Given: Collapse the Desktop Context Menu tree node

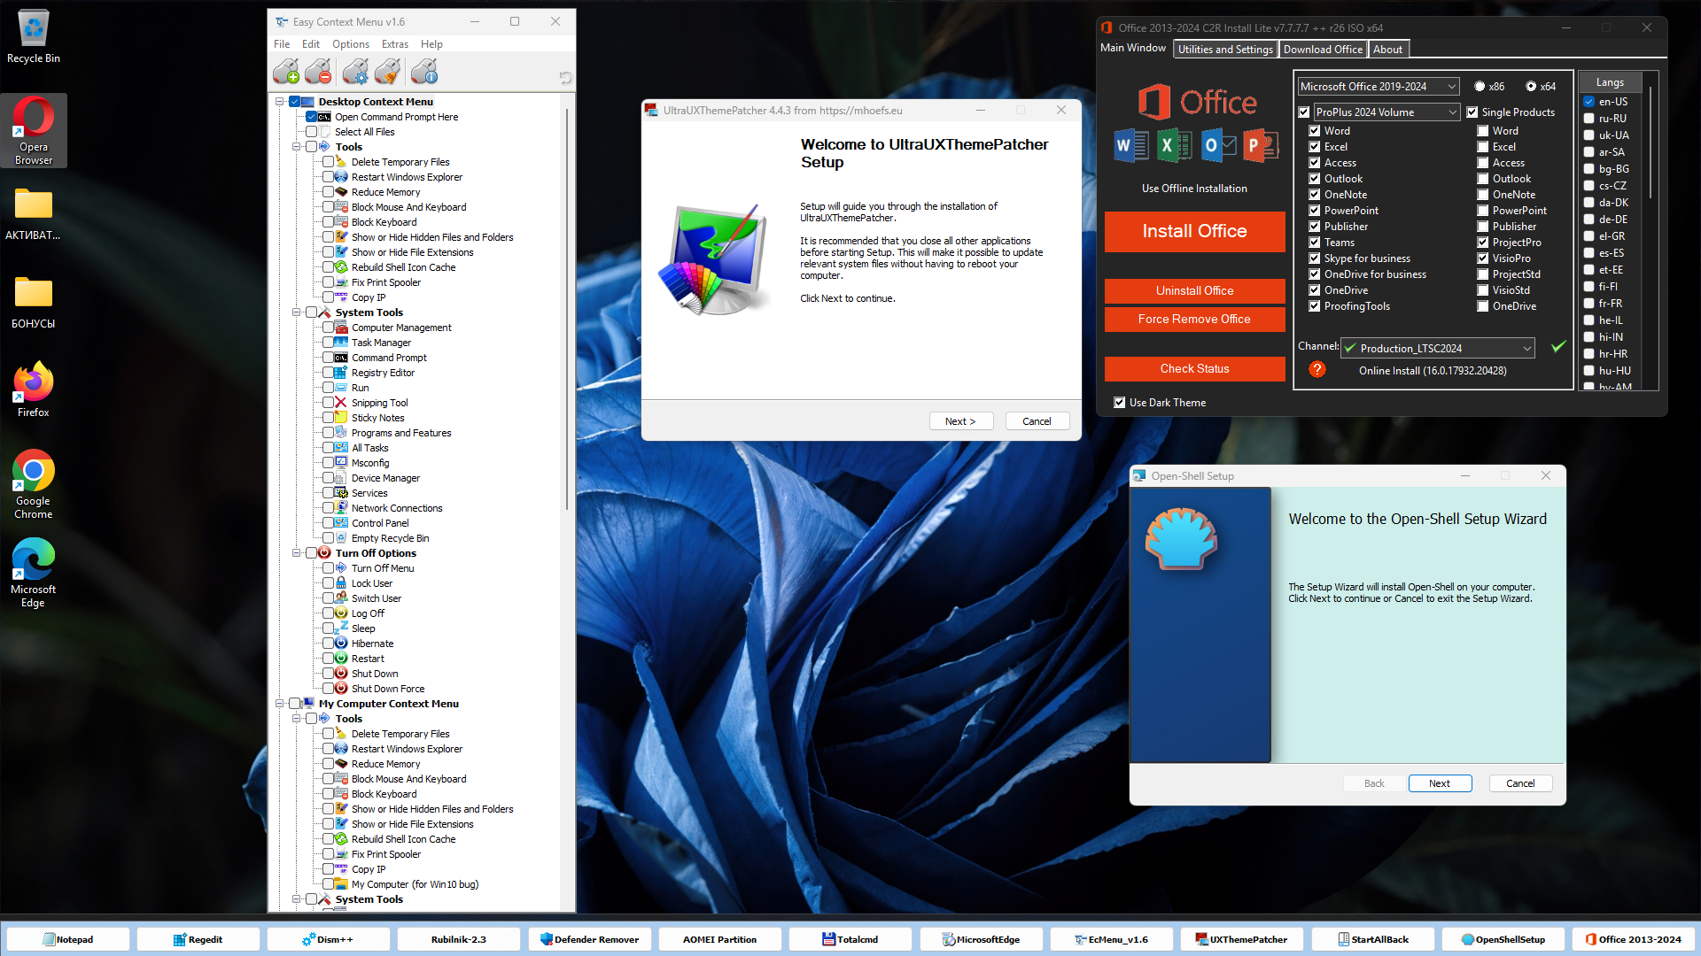Looking at the screenshot, I should coord(280,102).
